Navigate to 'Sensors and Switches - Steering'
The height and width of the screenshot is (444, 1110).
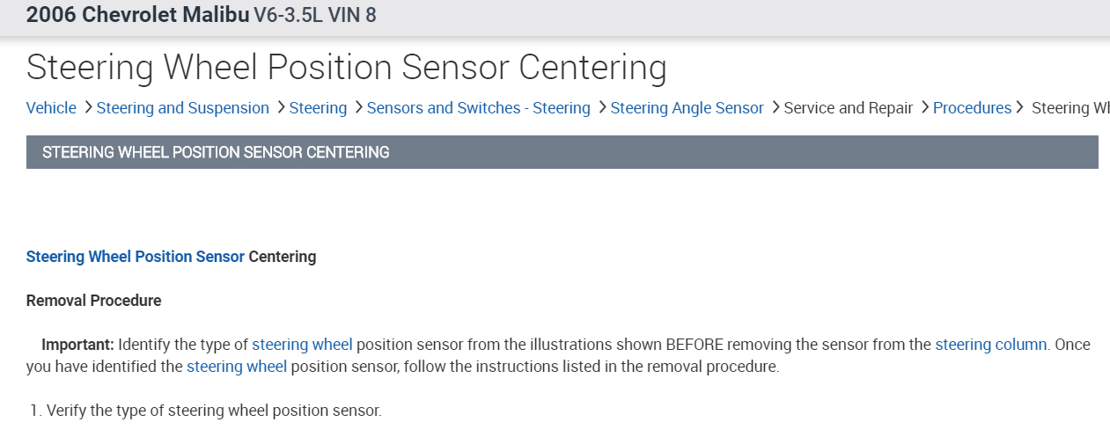(478, 108)
